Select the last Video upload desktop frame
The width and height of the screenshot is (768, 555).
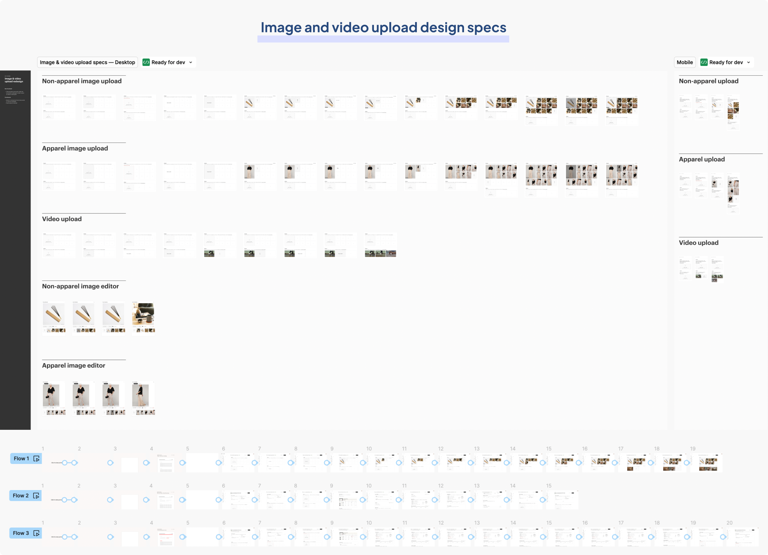click(380, 244)
